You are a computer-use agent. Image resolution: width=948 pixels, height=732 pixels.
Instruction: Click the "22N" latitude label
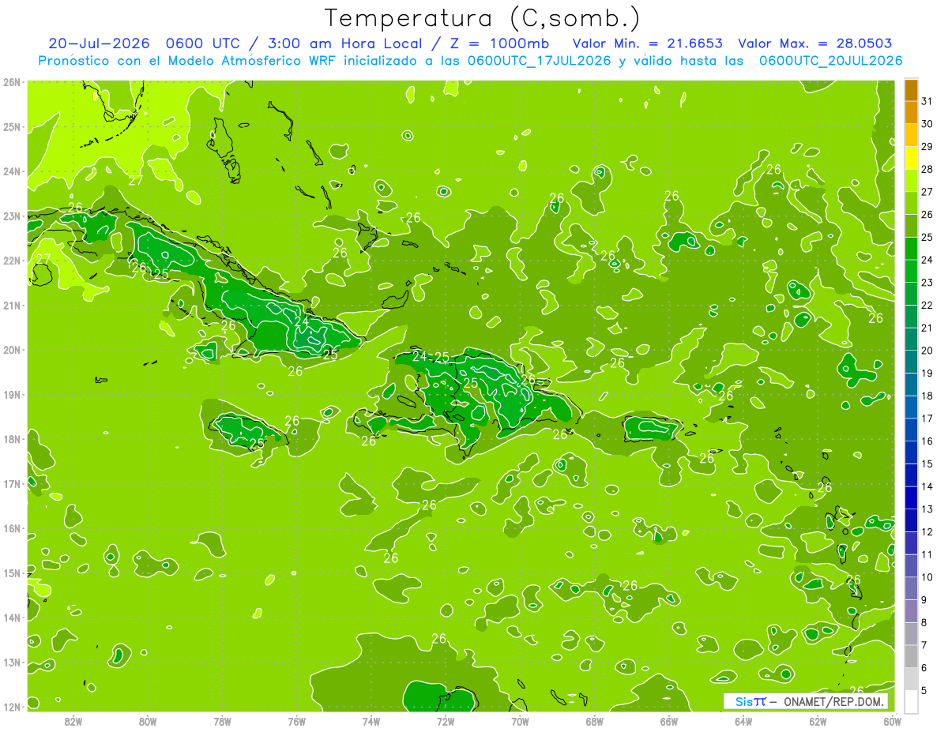(x=12, y=261)
